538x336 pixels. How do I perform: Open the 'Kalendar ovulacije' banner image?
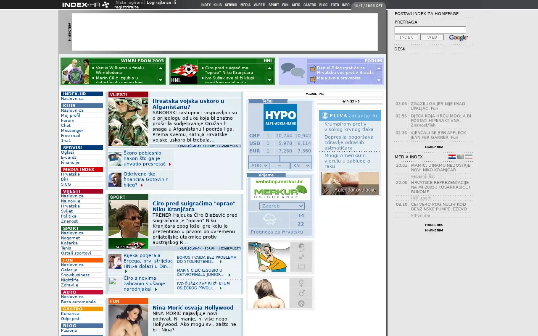(350, 184)
